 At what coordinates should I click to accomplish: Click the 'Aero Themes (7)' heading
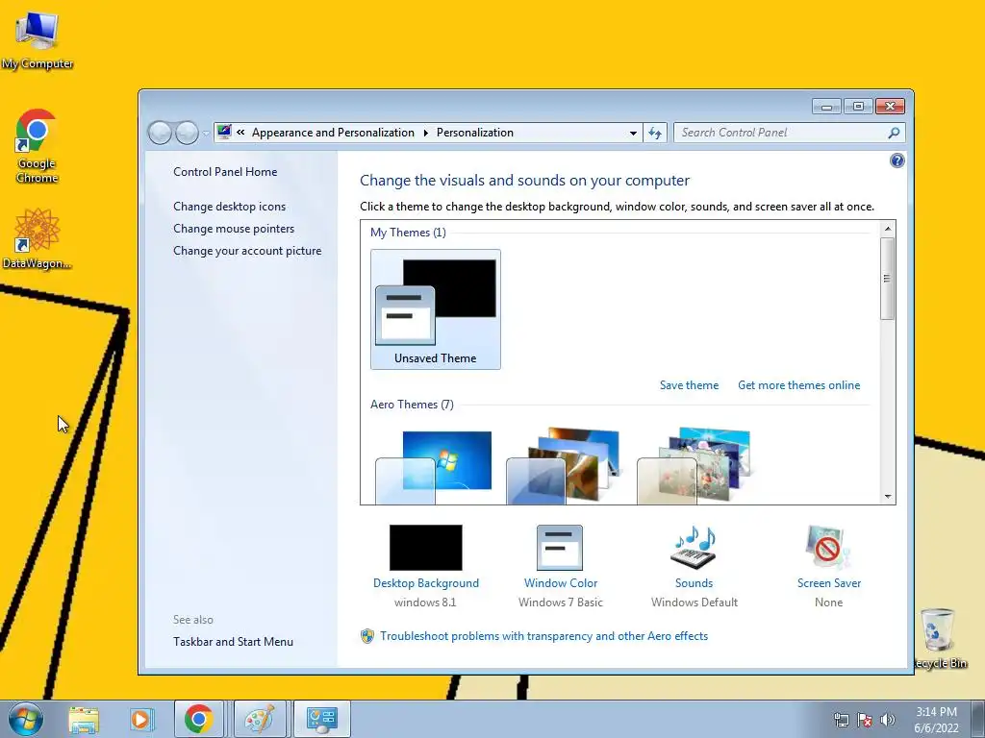pyautogui.click(x=412, y=405)
